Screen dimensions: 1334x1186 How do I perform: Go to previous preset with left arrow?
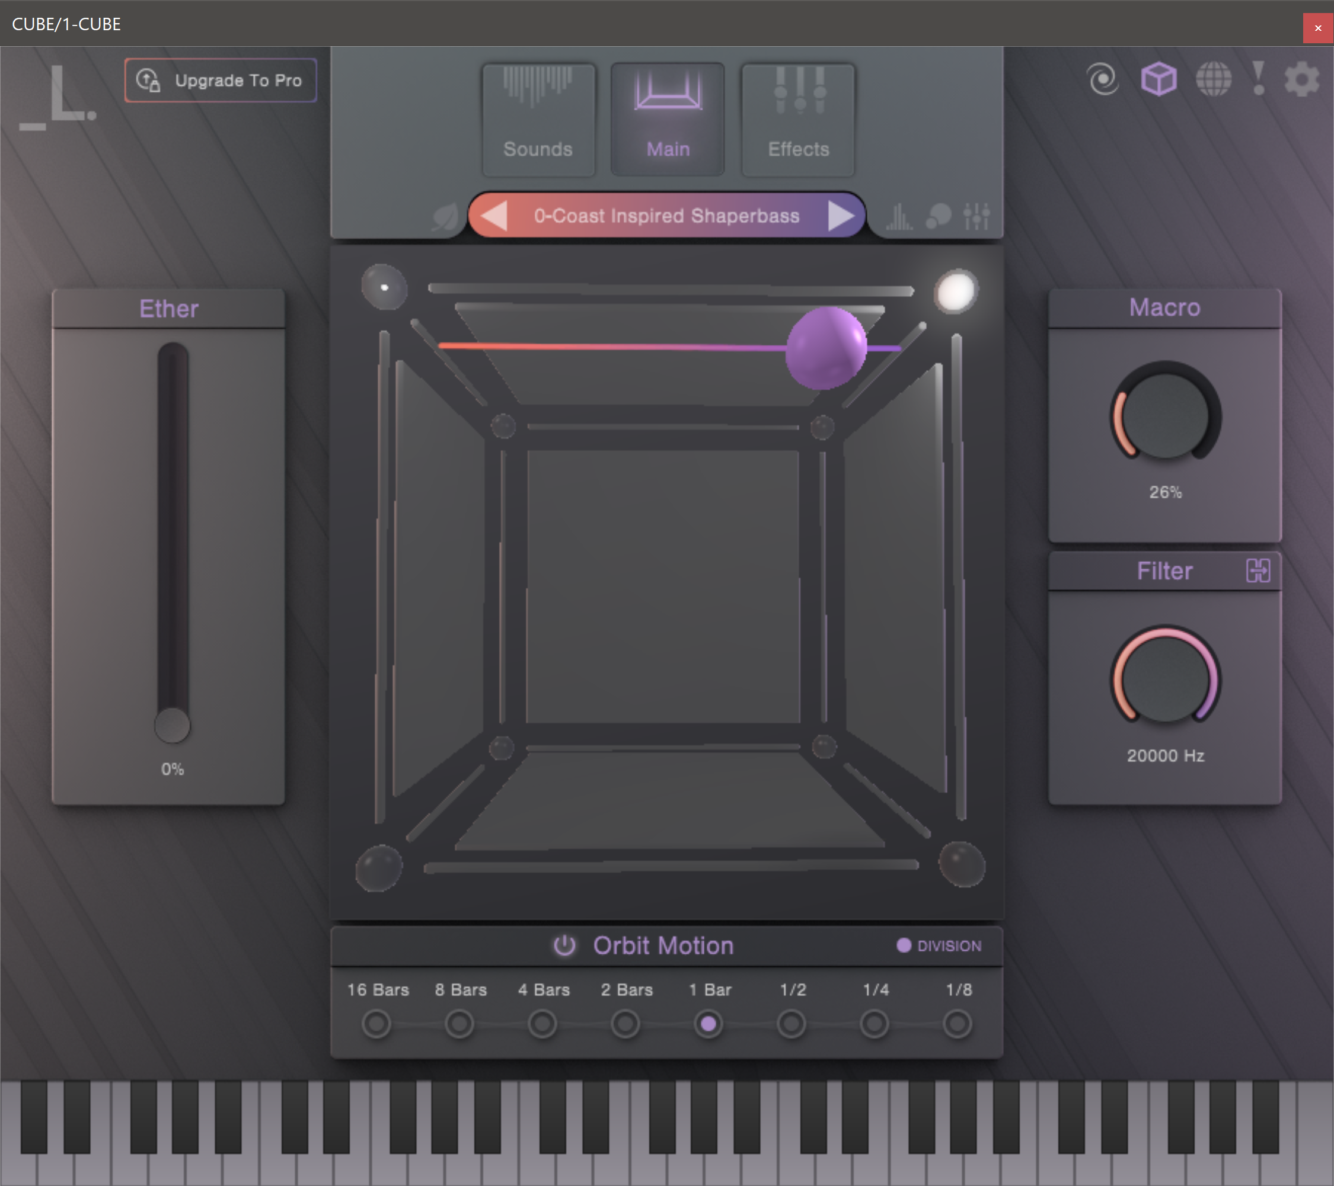tap(494, 215)
